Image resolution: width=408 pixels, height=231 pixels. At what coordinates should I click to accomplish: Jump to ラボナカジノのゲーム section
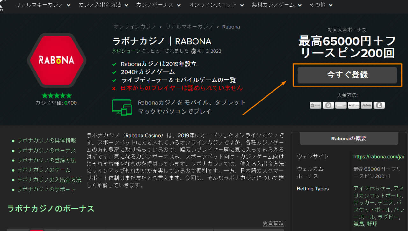[x=44, y=170]
